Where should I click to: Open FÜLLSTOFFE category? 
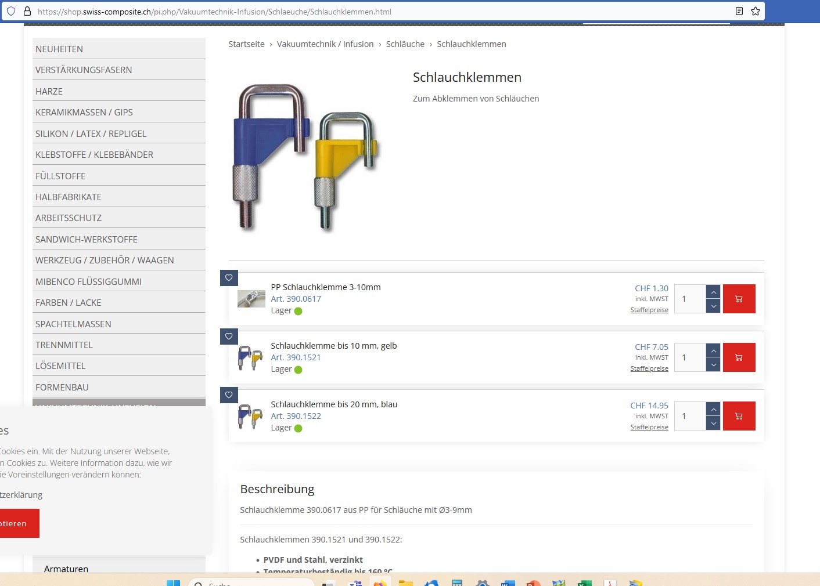click(x=119, y=176)
